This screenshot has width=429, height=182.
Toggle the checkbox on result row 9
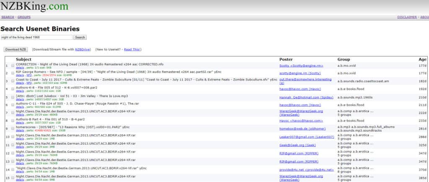coord(13,128)
